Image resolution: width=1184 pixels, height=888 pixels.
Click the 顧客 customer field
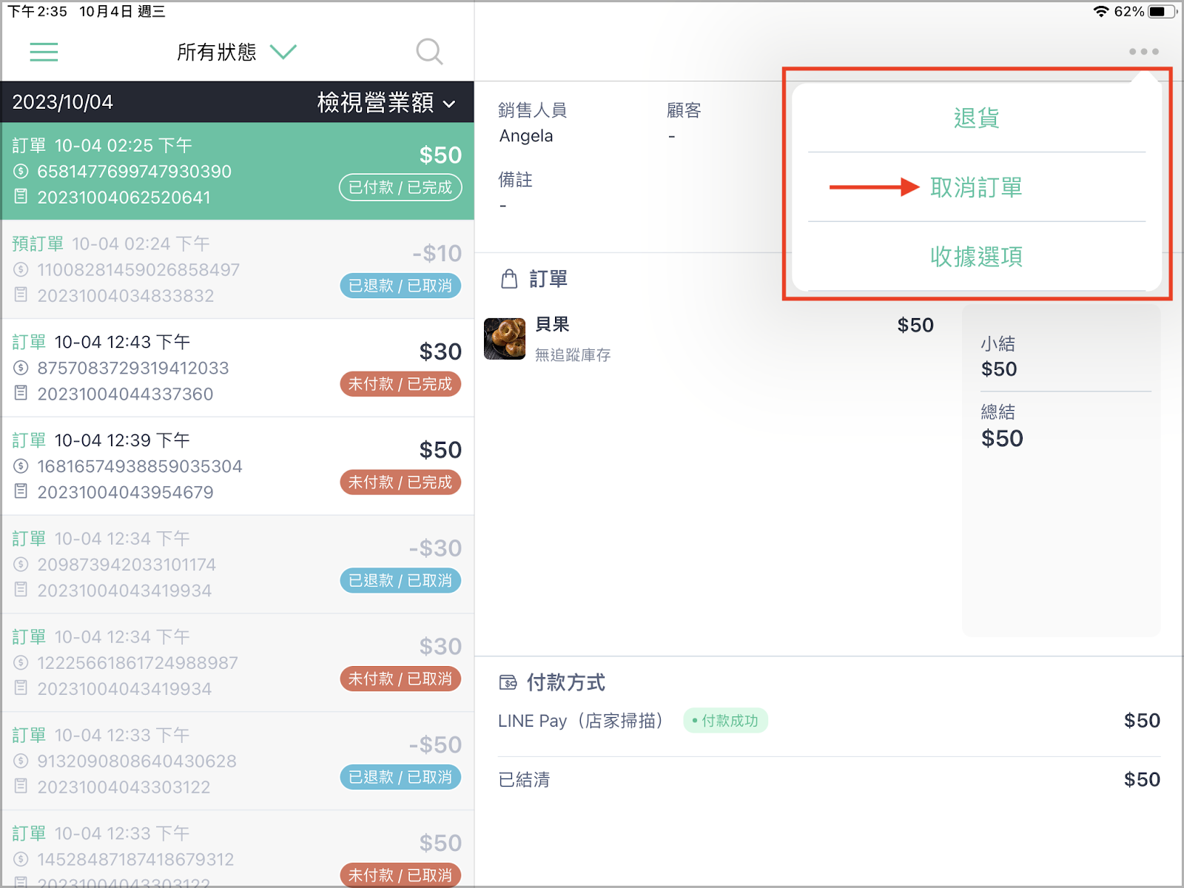684,123
